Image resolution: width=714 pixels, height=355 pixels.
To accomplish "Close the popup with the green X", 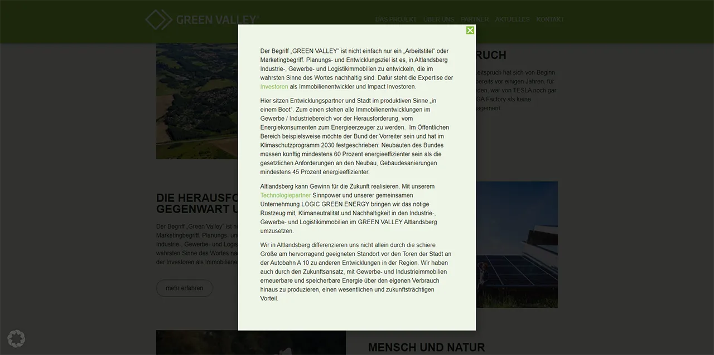I will click(470, 30).
